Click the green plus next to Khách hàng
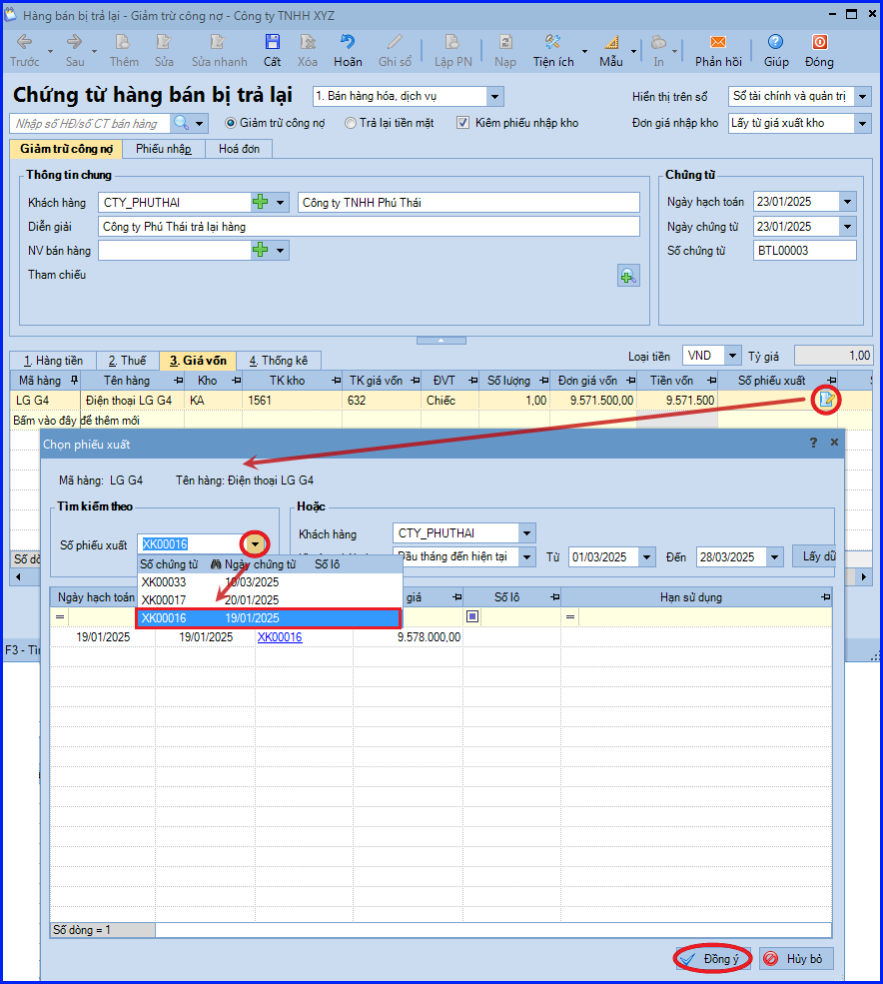The width and height of the screenshot is (883, 984). (260, 202)
